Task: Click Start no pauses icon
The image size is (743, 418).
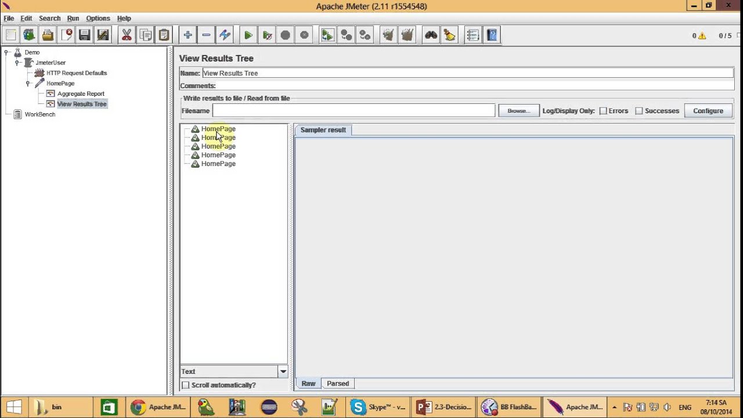Action: click(266, 35)
